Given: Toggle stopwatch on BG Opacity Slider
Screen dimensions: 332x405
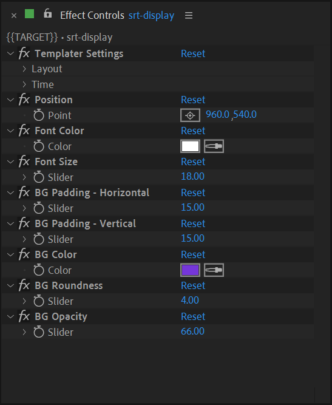Looking at the screenshot, I should tap(39, 332).
